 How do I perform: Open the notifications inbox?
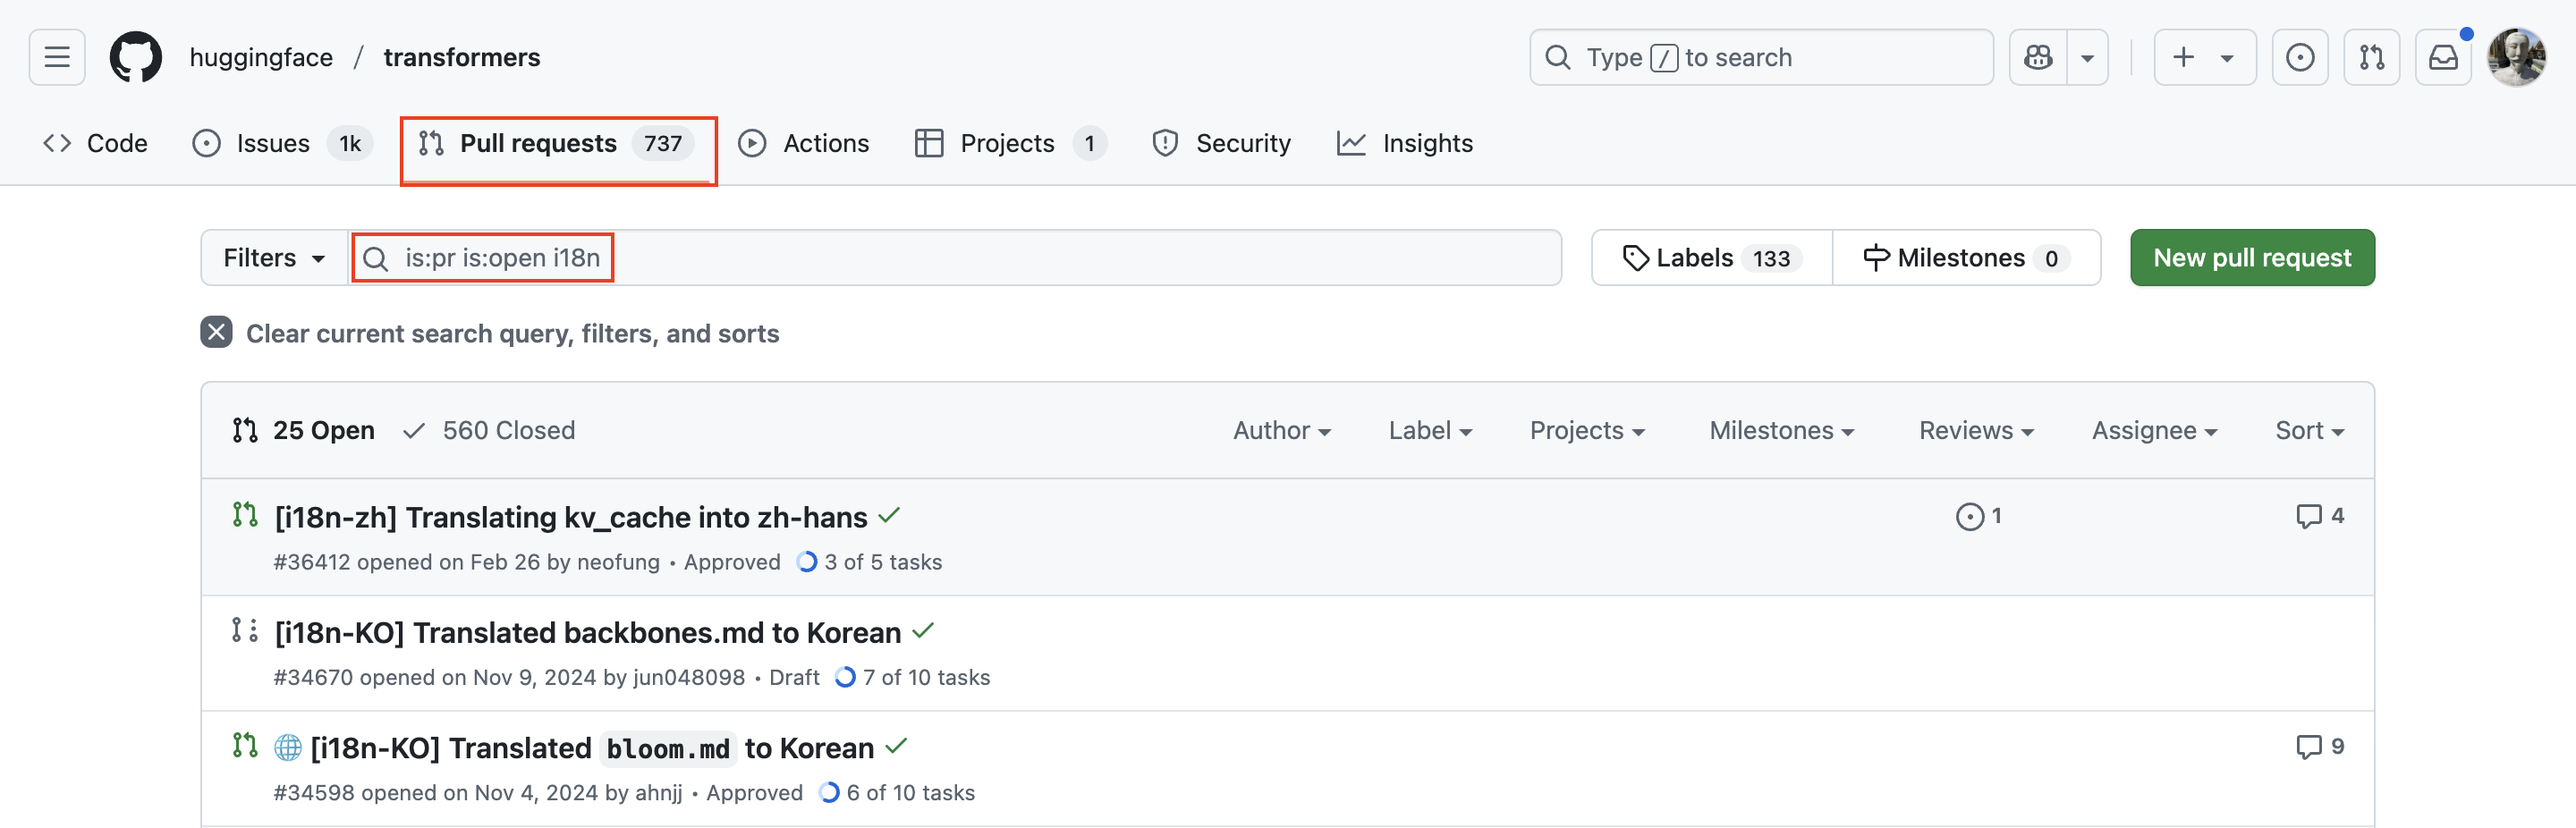2443,57
